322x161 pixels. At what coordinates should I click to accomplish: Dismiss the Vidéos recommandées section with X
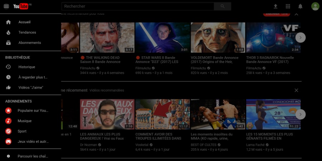point(296,90)
